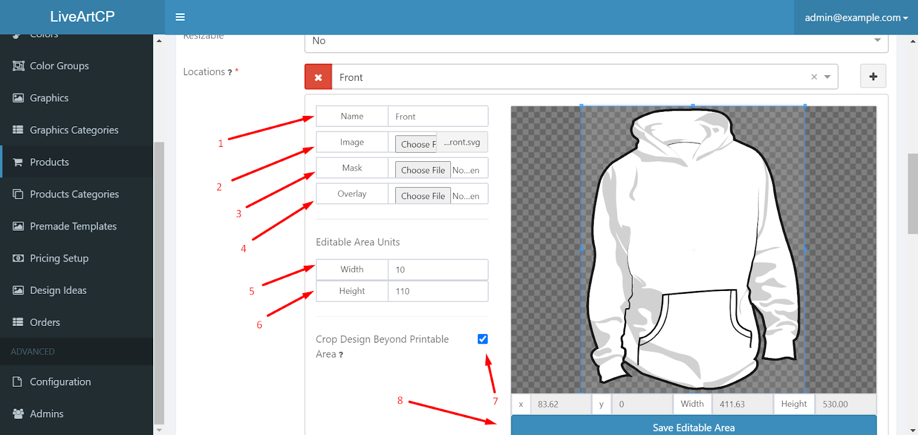The image size is (918, 435).
Task: Click the Graphics sidebar icon
Action: [18, 98]
